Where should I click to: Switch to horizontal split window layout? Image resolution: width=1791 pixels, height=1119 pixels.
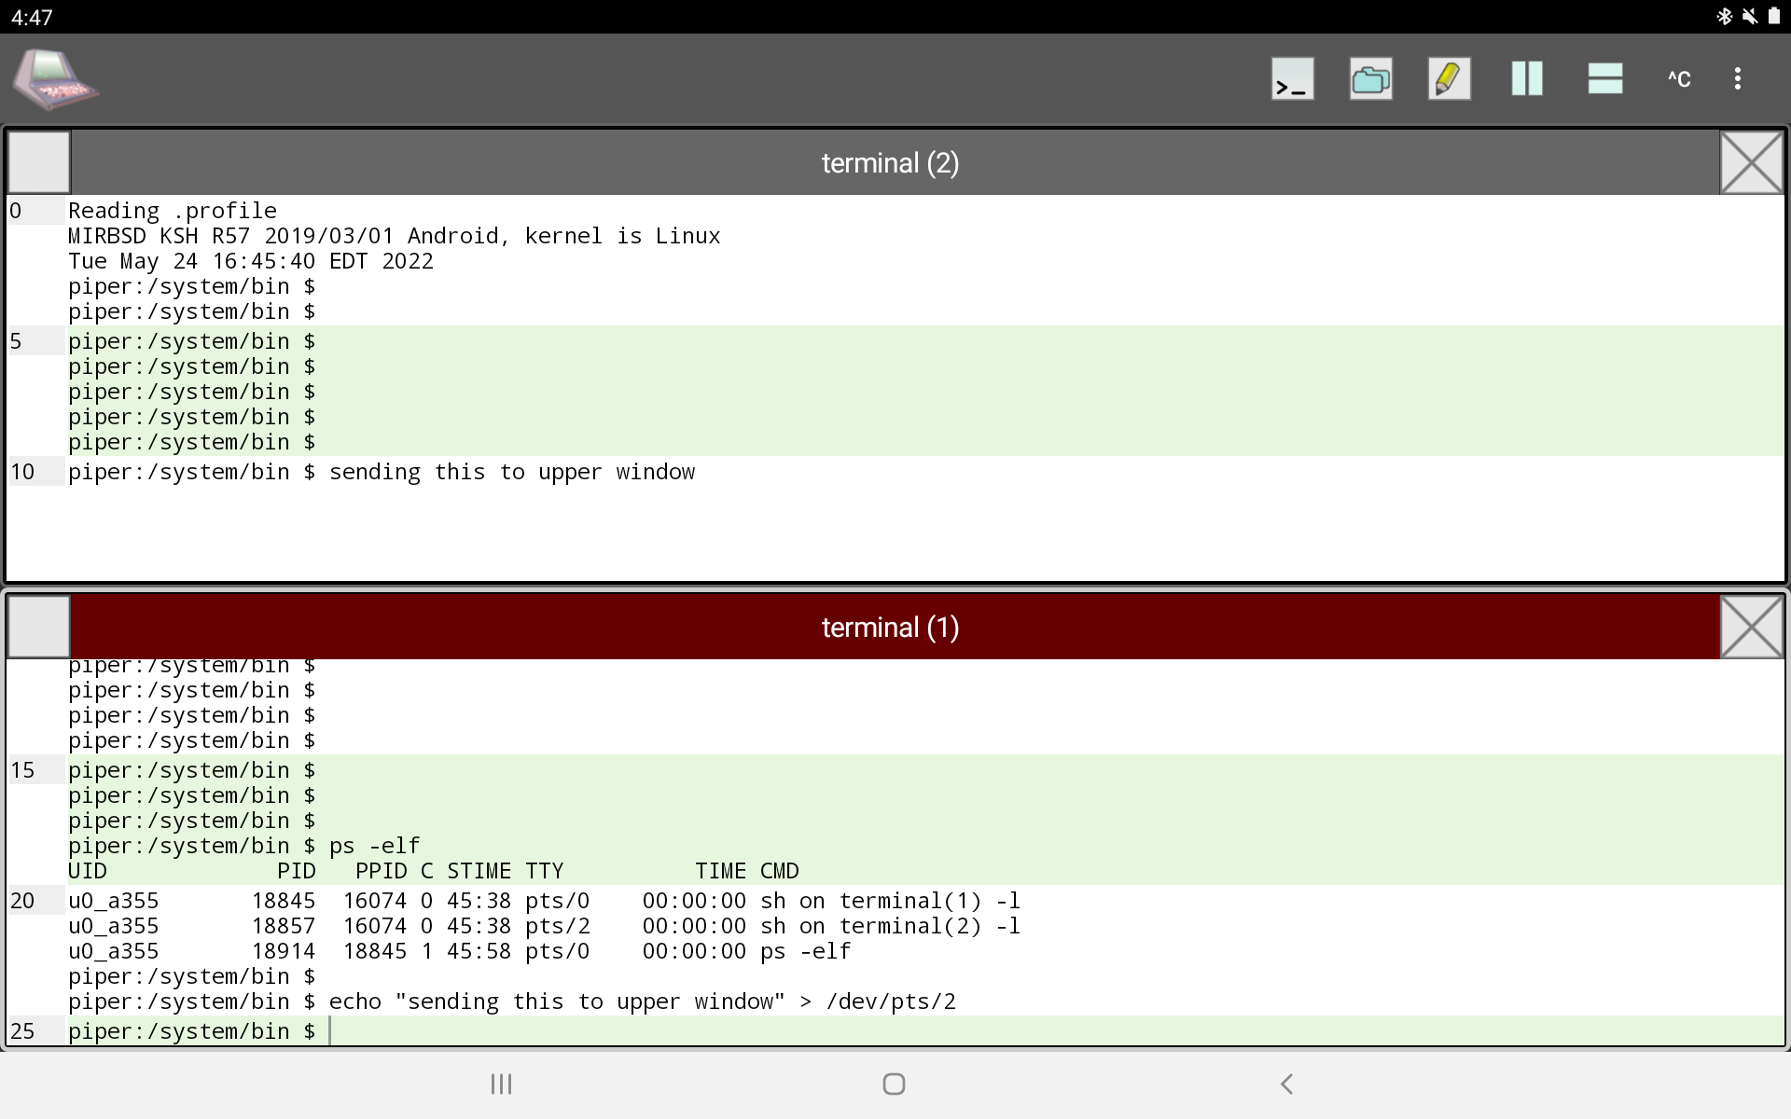pos(1604,78)
